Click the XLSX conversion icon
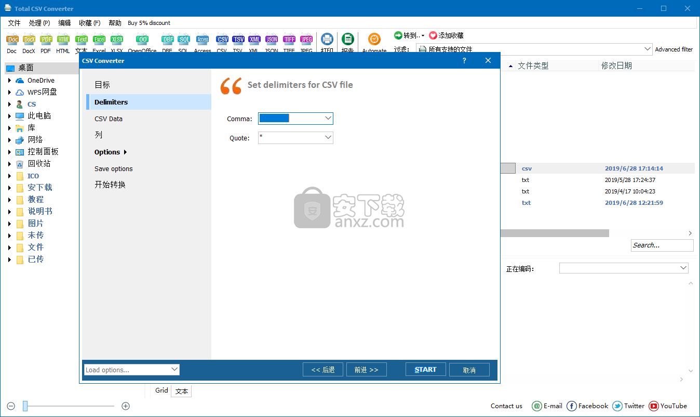This screenshot has height=417, width=700. click(x=117, y=40)
